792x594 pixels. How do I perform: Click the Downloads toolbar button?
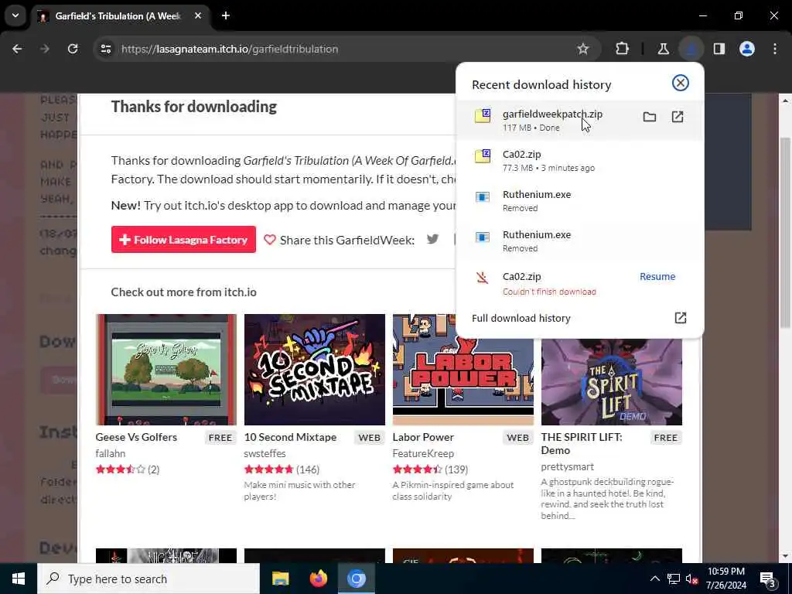pos(691,49)
